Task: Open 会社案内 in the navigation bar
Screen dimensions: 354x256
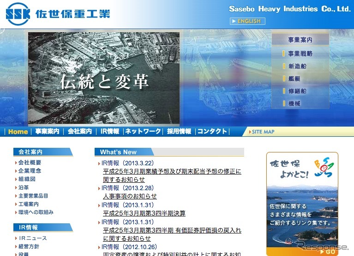Action: click(x=80, y=131)
